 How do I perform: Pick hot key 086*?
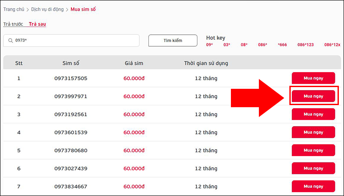262,45
